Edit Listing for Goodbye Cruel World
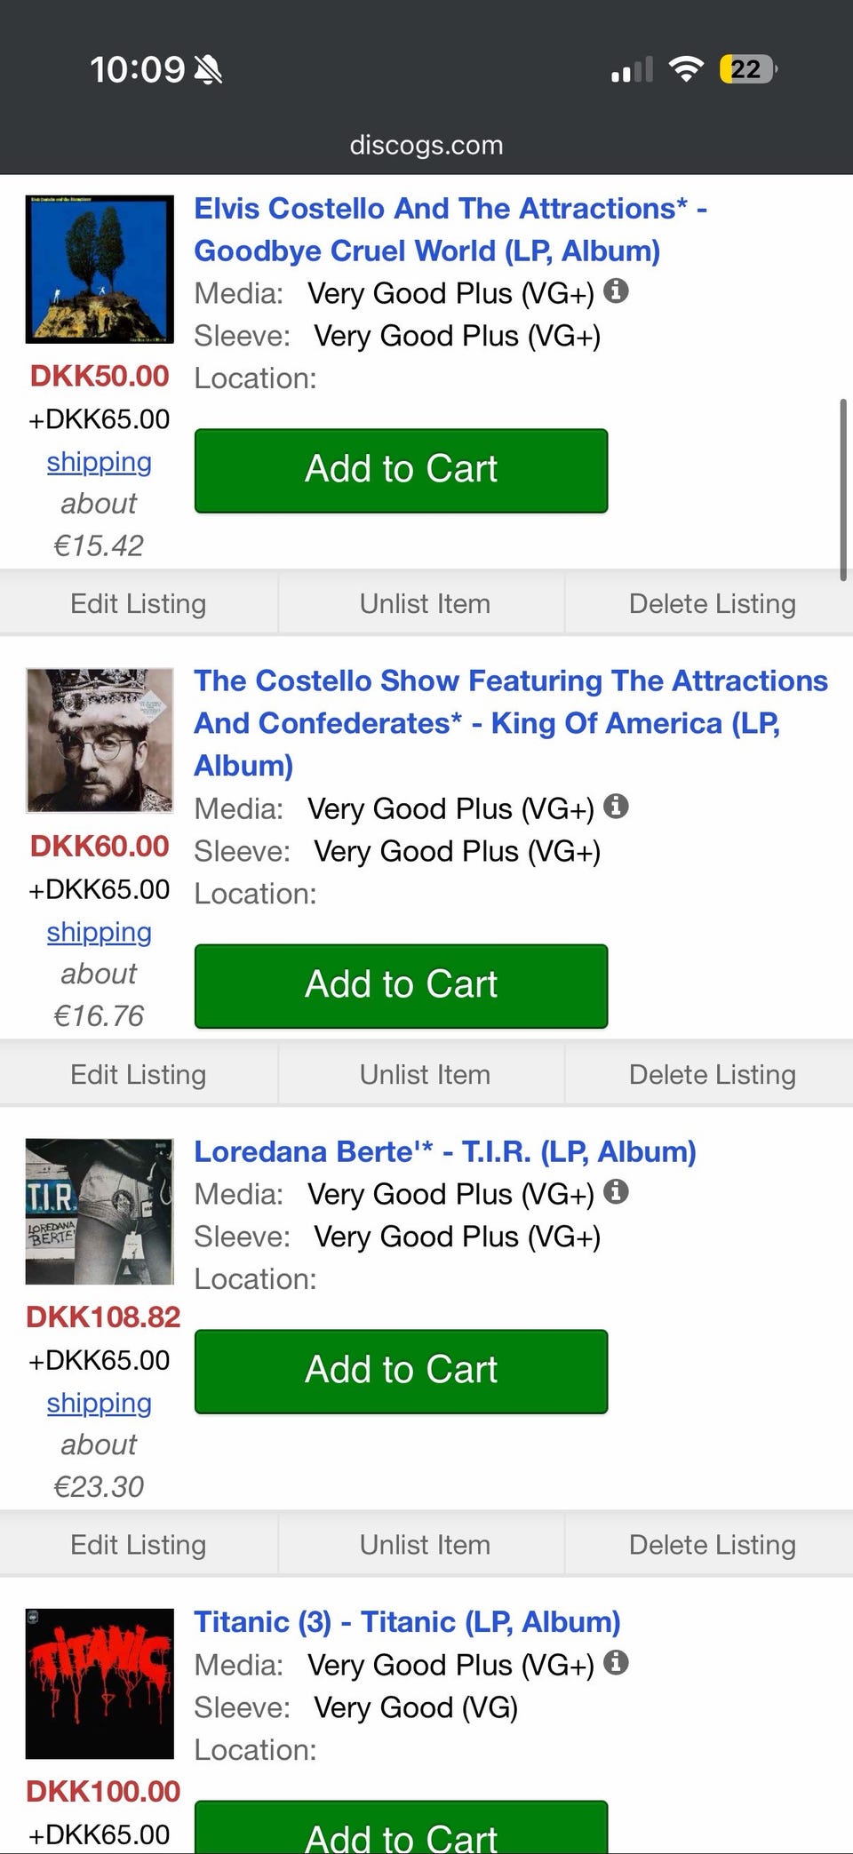Screen dimensions: 853x1854 point(138,604)
